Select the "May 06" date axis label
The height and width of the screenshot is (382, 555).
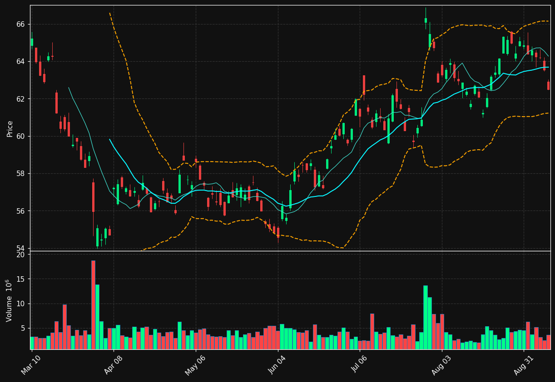[196, 365]
